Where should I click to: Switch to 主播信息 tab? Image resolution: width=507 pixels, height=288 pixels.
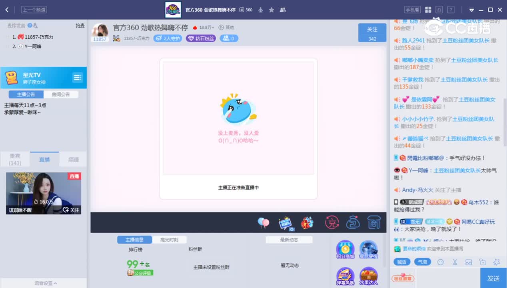click(x=134, y=240)
